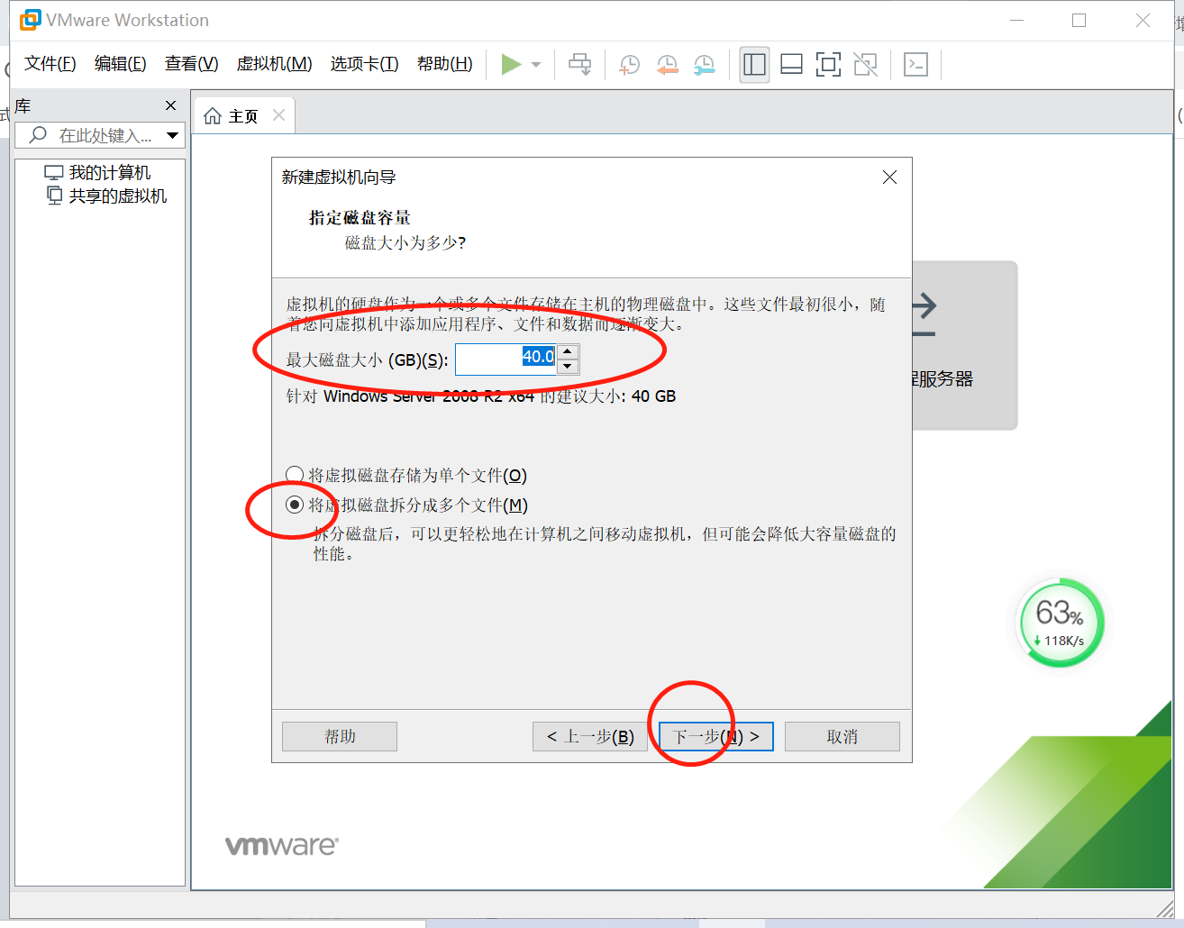Power on the virtual machine with the green play icon

point(511,64)
